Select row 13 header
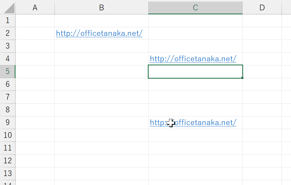 coord(8,174)
